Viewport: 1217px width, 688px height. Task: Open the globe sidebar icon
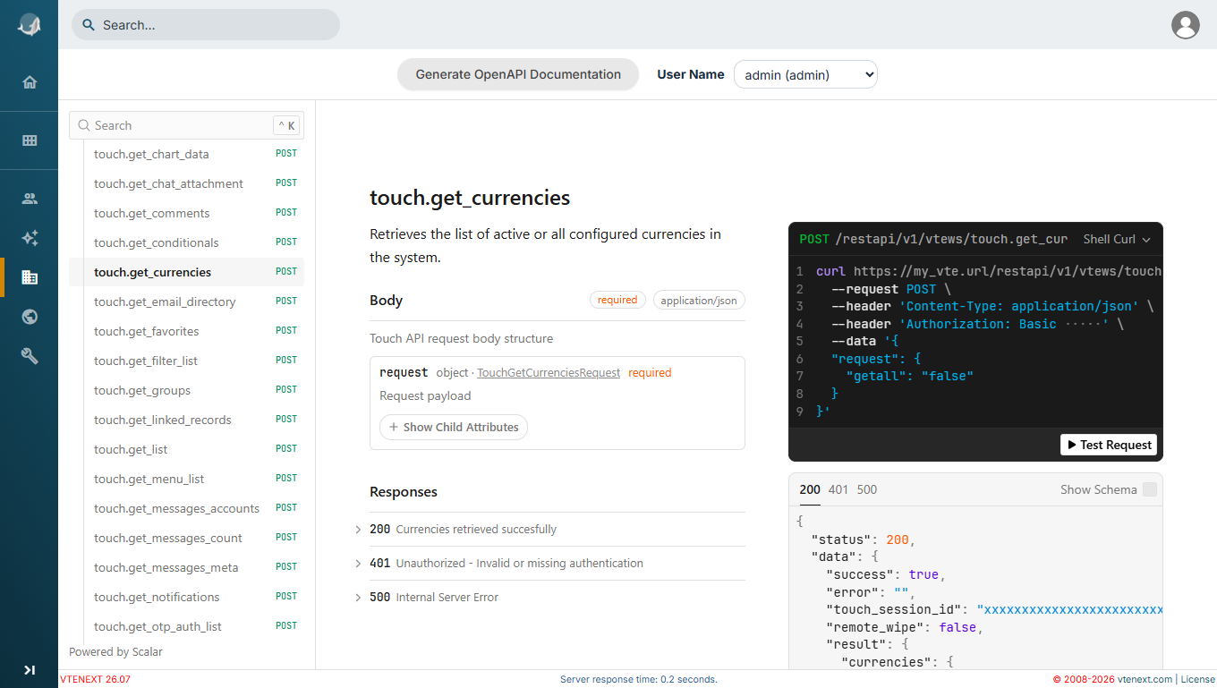(30, 317)
